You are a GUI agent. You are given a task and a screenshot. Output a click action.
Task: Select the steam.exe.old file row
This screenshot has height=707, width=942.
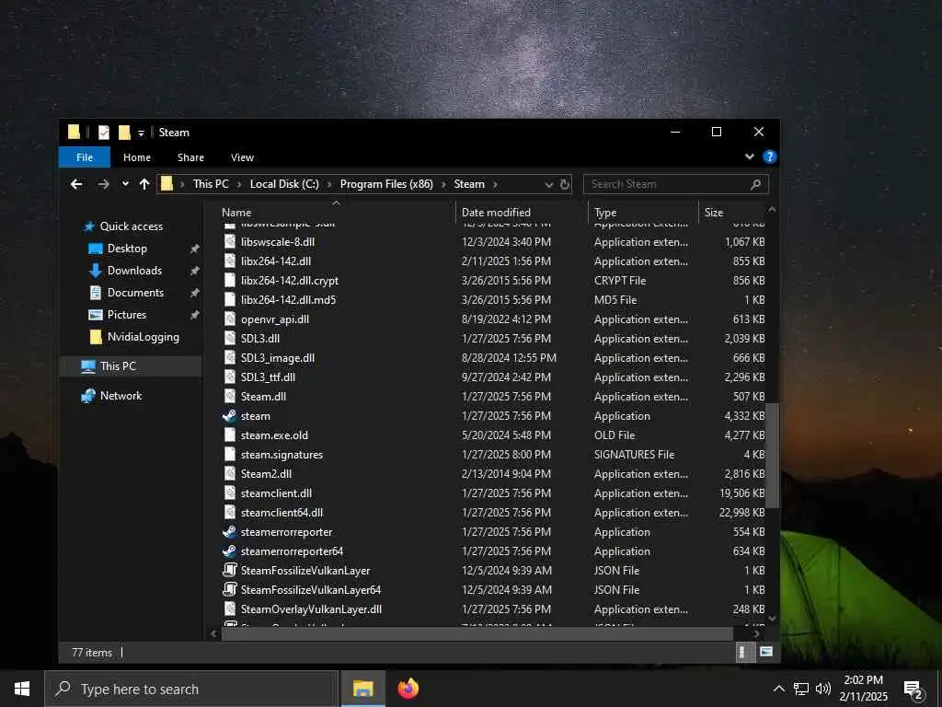[x=494, y=435]
